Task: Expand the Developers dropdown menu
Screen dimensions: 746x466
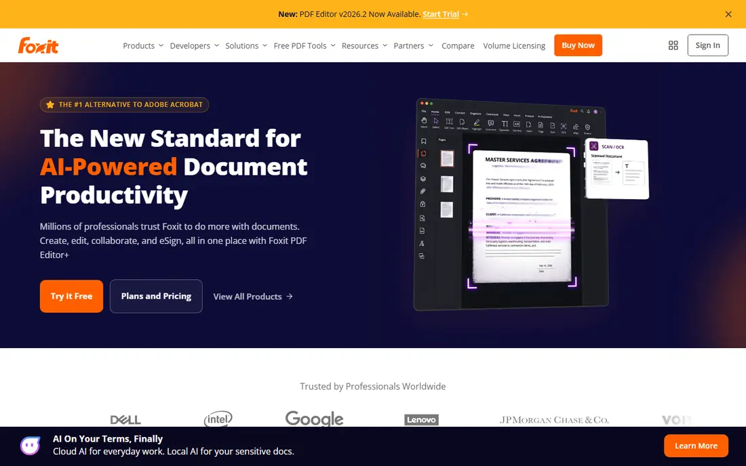Action: click(x=194, y=45)
